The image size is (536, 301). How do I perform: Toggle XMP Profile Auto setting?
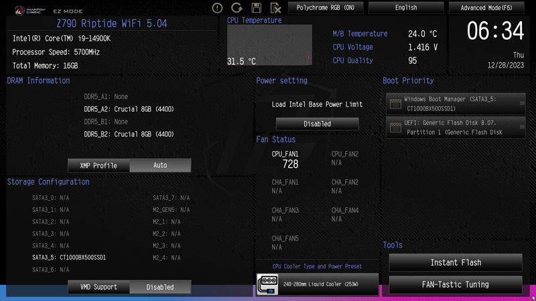[x=160, y=165]
